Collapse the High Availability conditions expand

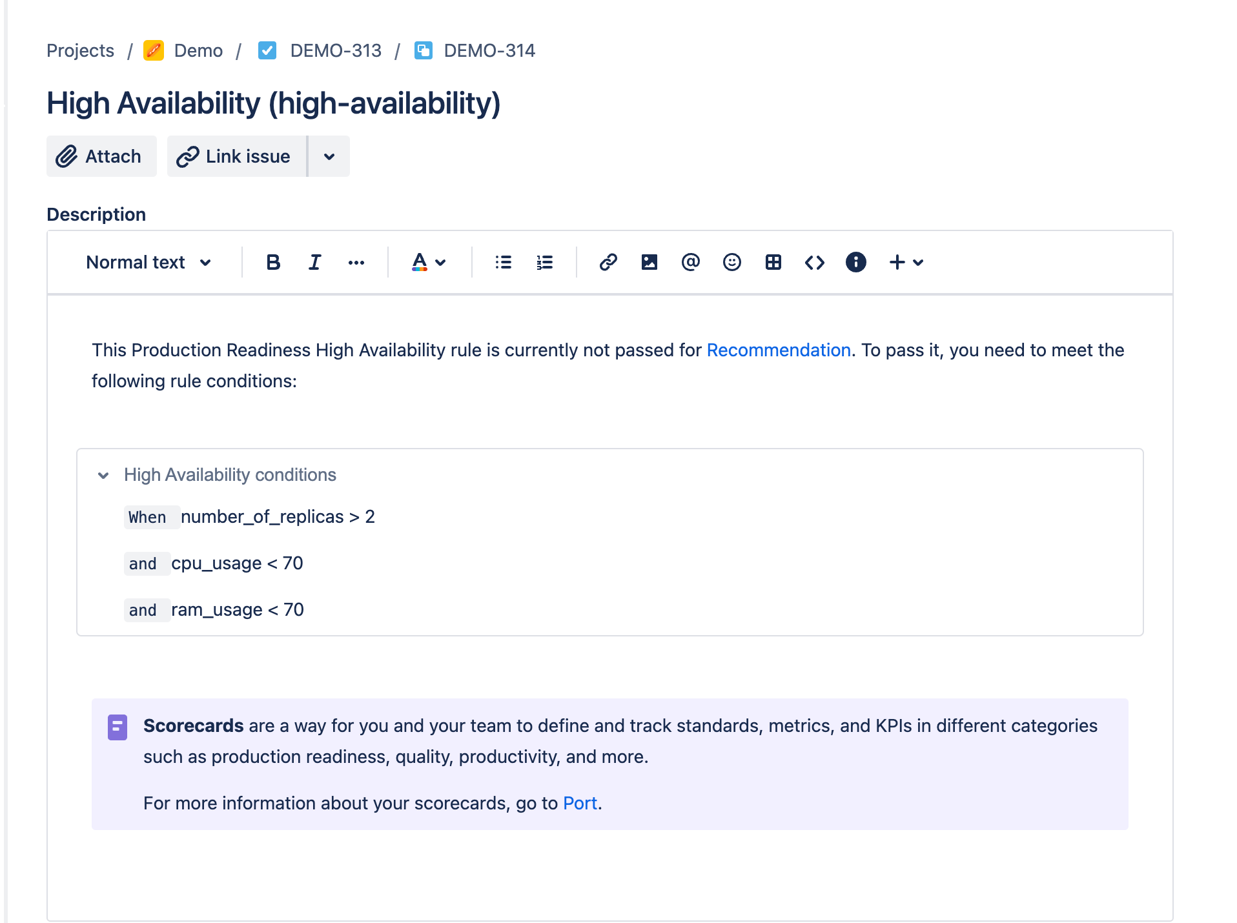point(103,476)
